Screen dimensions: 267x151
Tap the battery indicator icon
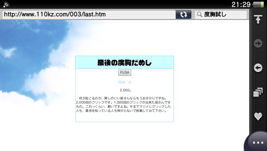point(258,5)
